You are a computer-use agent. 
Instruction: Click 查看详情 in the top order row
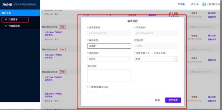click(x=212, y=17)
